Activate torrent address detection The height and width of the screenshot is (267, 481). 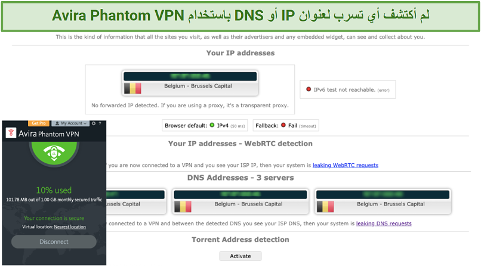click(240, 256)
